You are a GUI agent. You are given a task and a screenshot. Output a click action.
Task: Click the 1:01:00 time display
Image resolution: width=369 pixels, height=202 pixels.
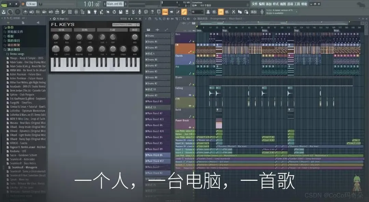(x=92, y=4)
